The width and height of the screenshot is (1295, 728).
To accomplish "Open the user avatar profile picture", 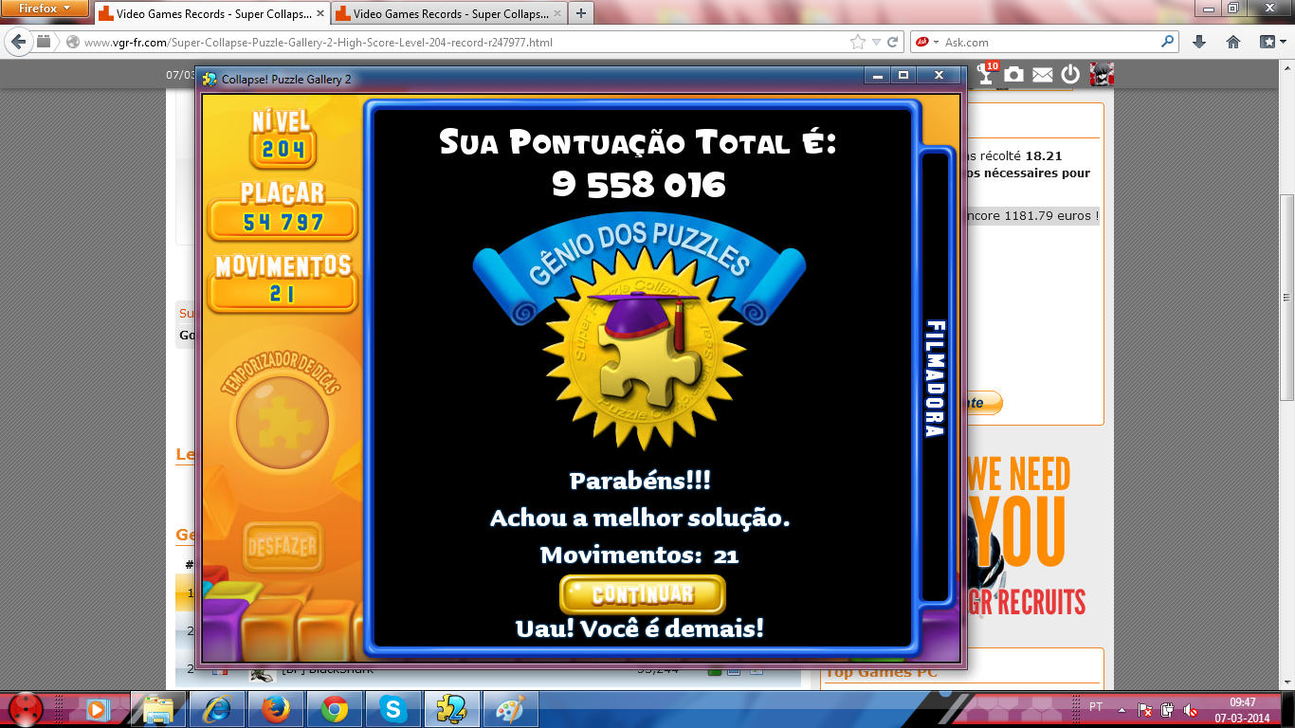I will 1102,74.
